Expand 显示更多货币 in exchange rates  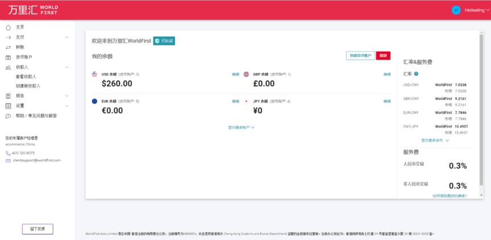coord(435,140)
